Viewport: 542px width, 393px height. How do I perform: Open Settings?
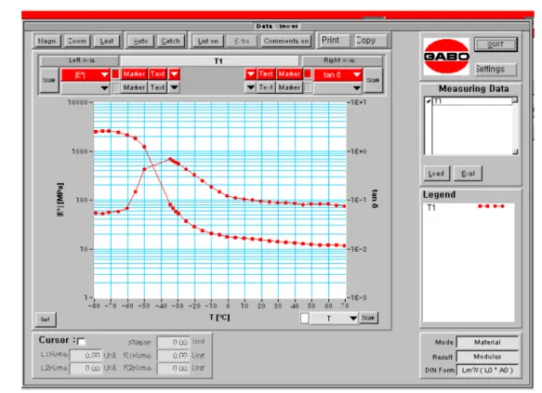tap(496, 69)
